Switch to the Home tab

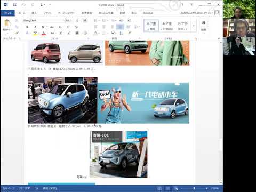click(x=22, y=13)
